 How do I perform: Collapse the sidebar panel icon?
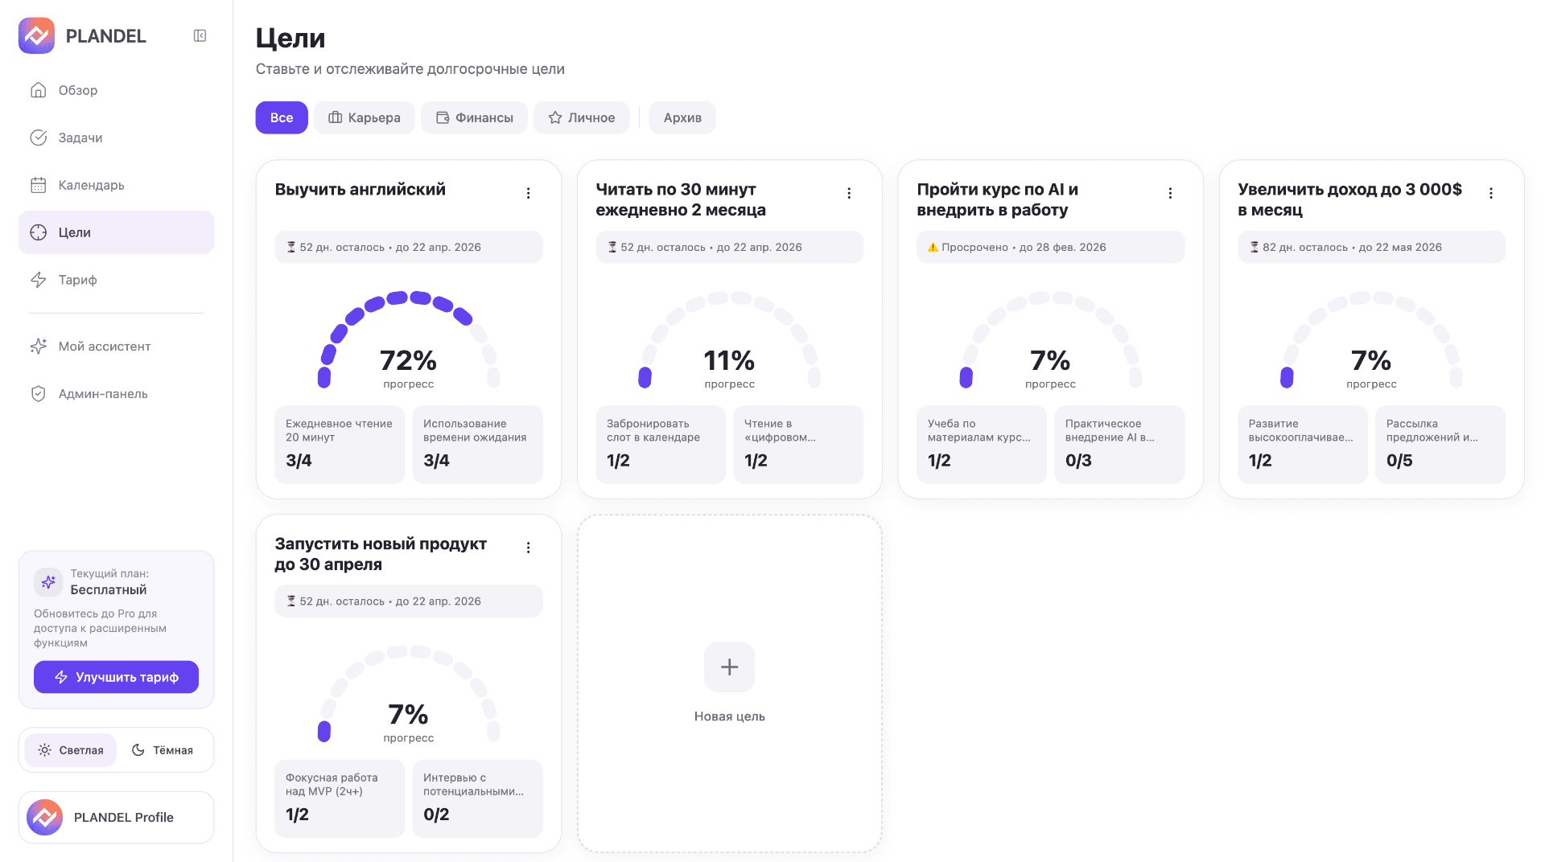pyautogui.click(x=200, y=35)
